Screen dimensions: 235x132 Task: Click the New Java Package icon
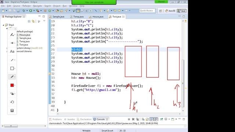point(45,11)
